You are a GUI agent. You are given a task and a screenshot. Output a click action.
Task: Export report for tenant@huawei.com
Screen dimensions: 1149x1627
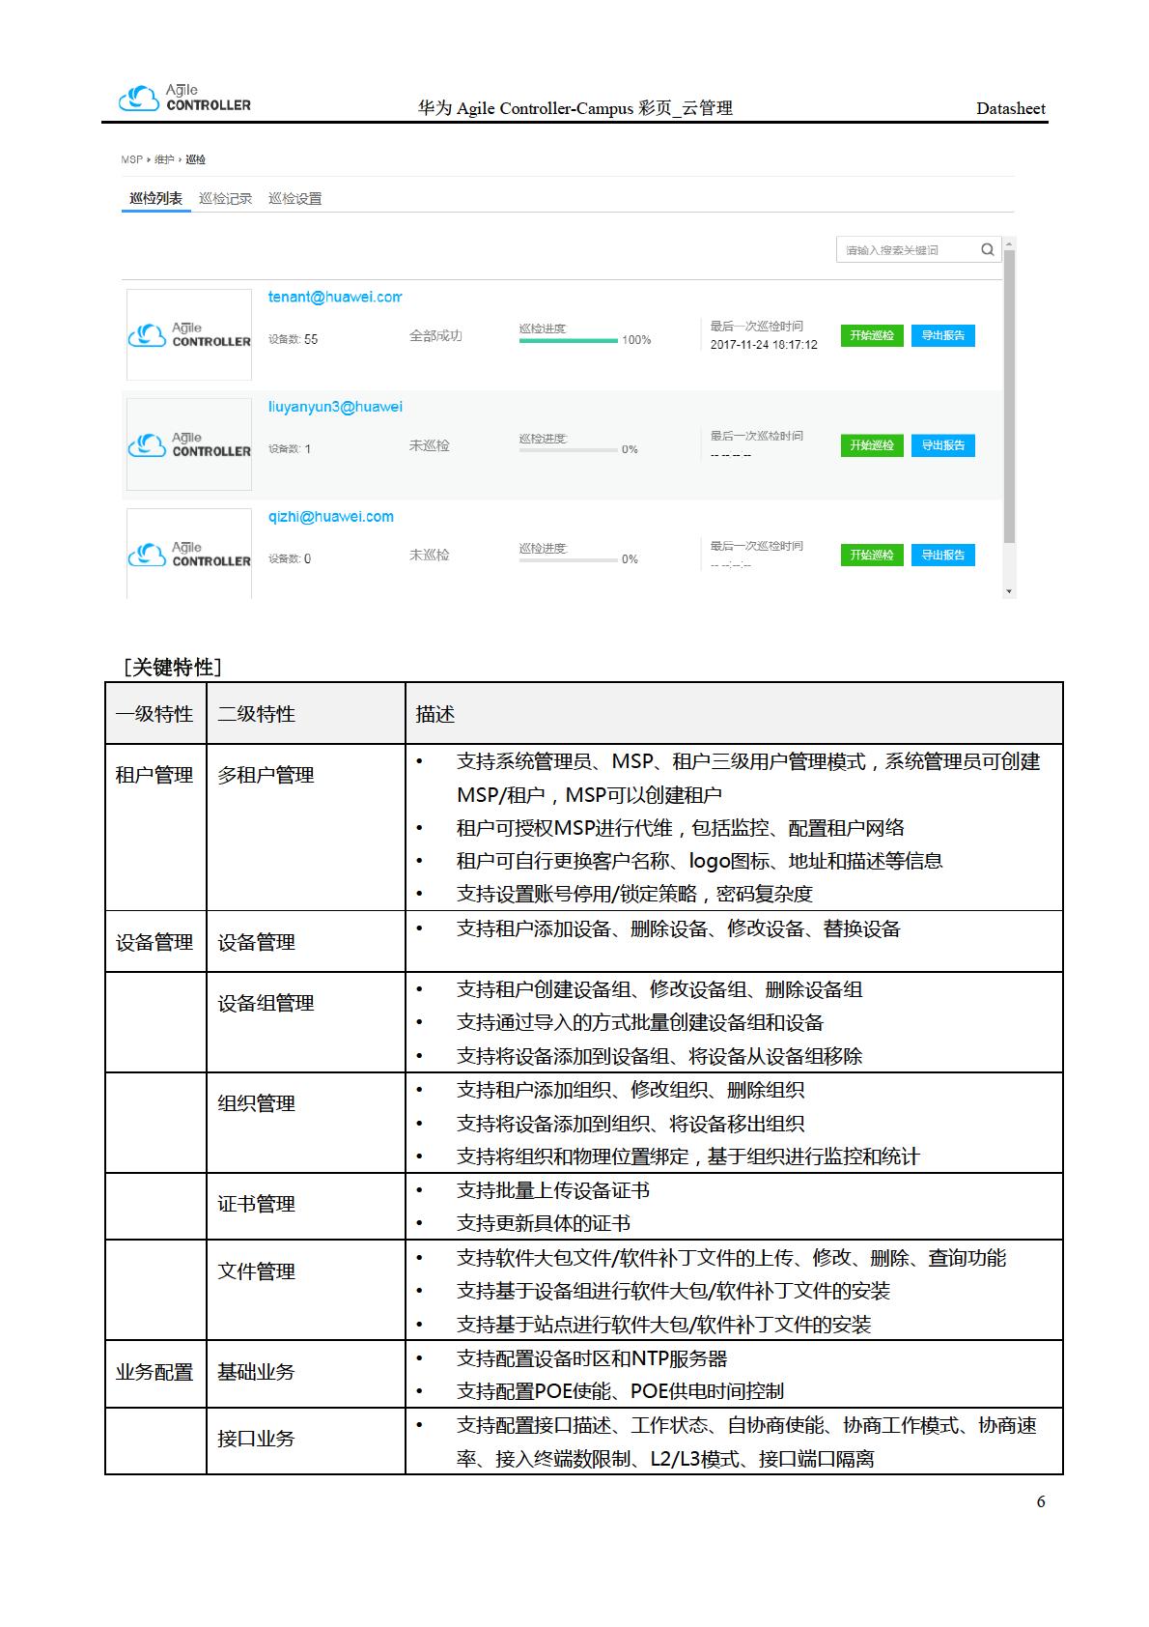click(942, 335)
